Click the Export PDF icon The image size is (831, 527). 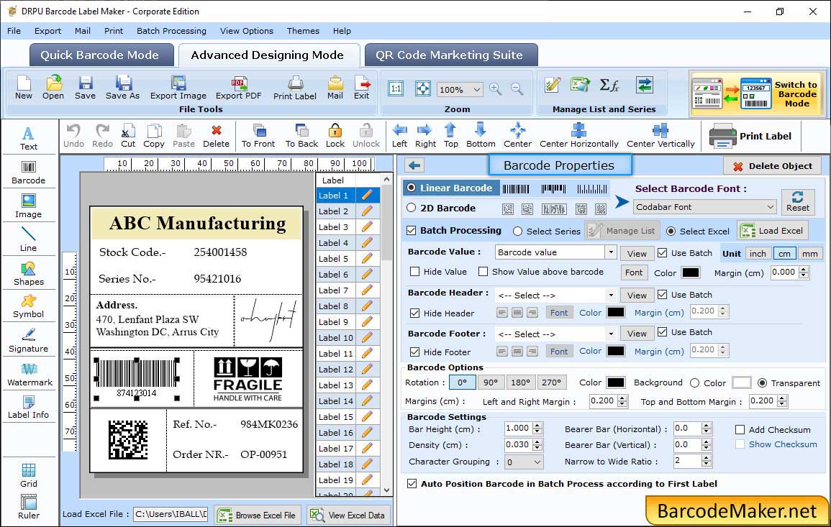point(238,88)
